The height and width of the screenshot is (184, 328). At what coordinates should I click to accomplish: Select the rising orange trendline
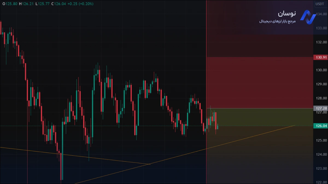coord(246,138)
